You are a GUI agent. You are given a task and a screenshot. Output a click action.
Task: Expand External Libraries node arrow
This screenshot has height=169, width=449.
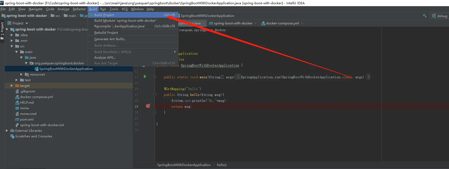tap(7, 131)
